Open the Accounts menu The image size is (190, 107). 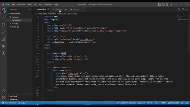coord(4,90)
